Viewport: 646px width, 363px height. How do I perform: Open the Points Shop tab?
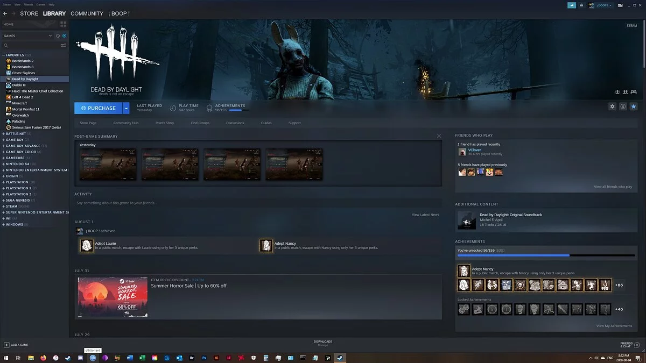pos(165,123)
